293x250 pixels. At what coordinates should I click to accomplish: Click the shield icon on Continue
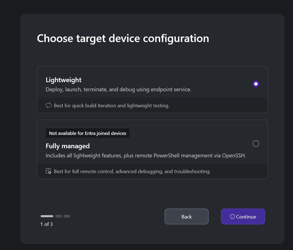(x=232, y=217)
